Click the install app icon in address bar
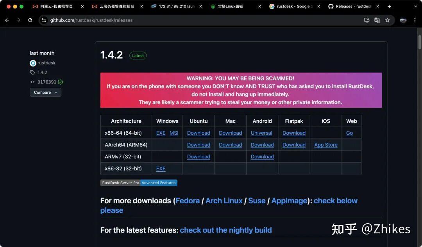 coord(367,20)
